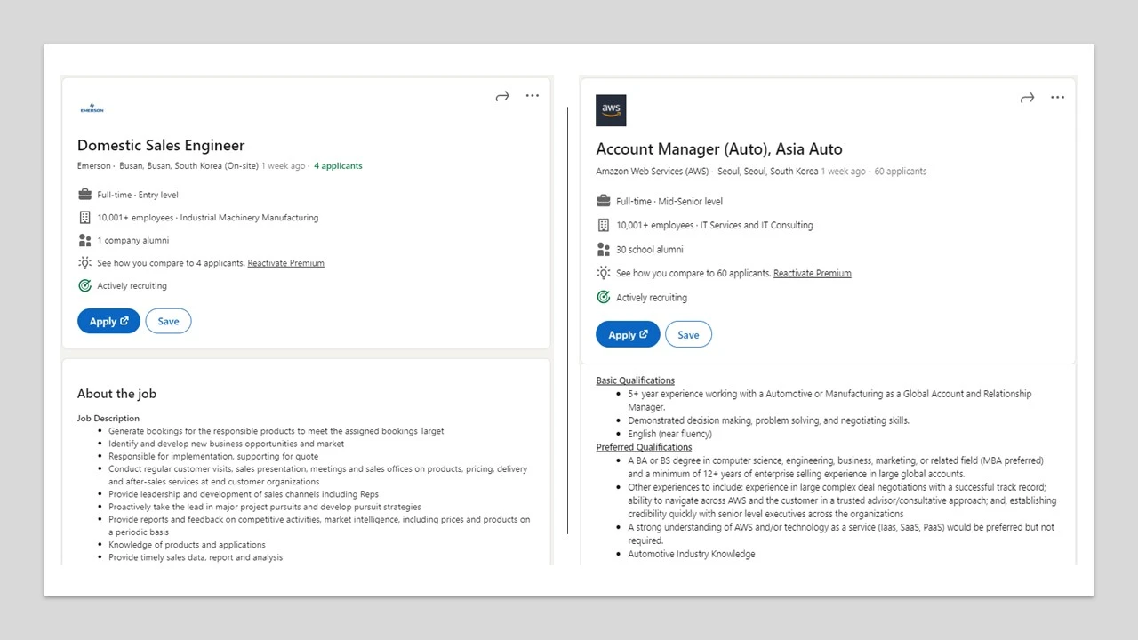The height and width of the screenshot is (640, 1138).
Task: Click briefcase icon beside Full-time · Mid-Senior level
Action: coord(604,201)
